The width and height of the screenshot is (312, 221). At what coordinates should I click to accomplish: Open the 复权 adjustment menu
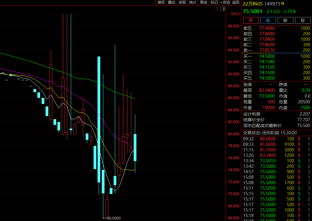coord(161,2)
